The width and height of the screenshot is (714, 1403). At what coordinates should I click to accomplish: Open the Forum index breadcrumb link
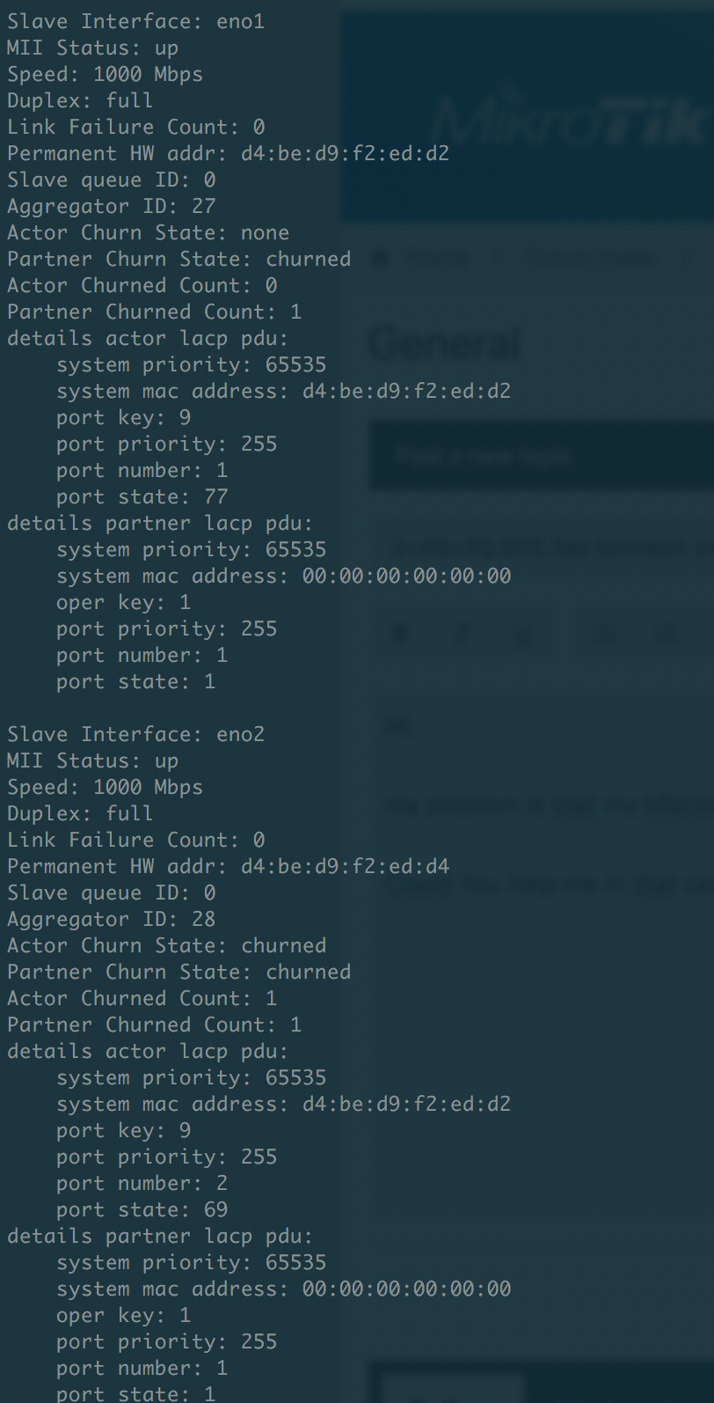click(591, 258)
